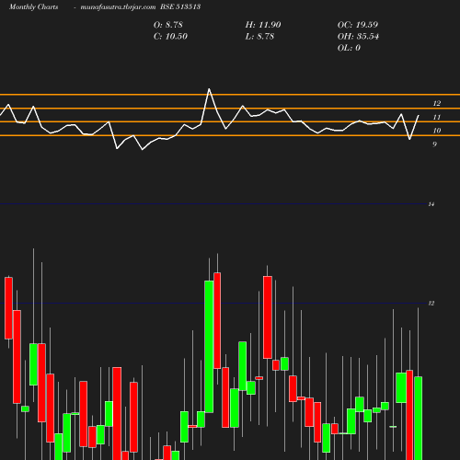The height and width of the screenshot is (460, 460).
Task: Click the low value 'L: 8.78'
Action: point(259,37)
